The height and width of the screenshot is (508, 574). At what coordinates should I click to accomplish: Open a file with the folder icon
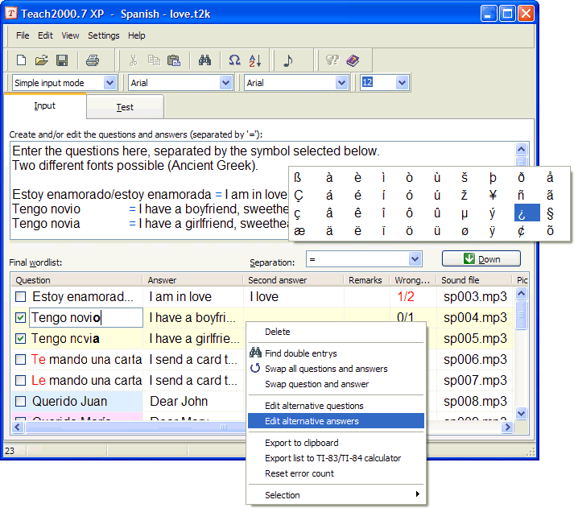41,60
